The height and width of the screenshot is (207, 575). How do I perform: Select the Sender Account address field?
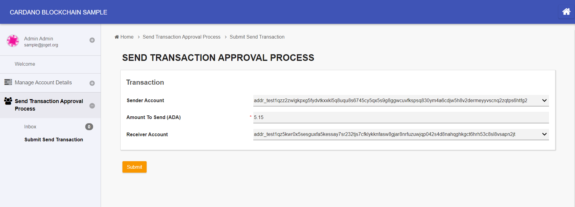click(x=401, y=101)
